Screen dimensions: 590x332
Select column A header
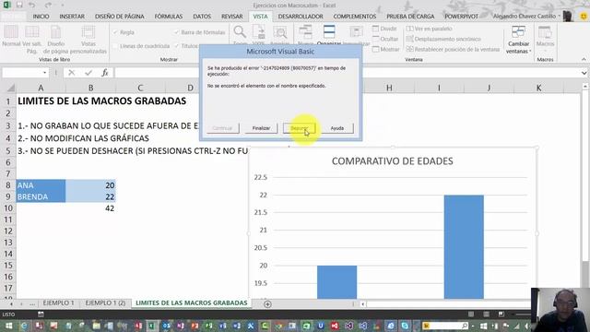[41, 89]
